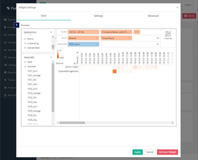Switch to the Data tab
The width and height of the screenshot is (198, 160).
coord(44,16)
